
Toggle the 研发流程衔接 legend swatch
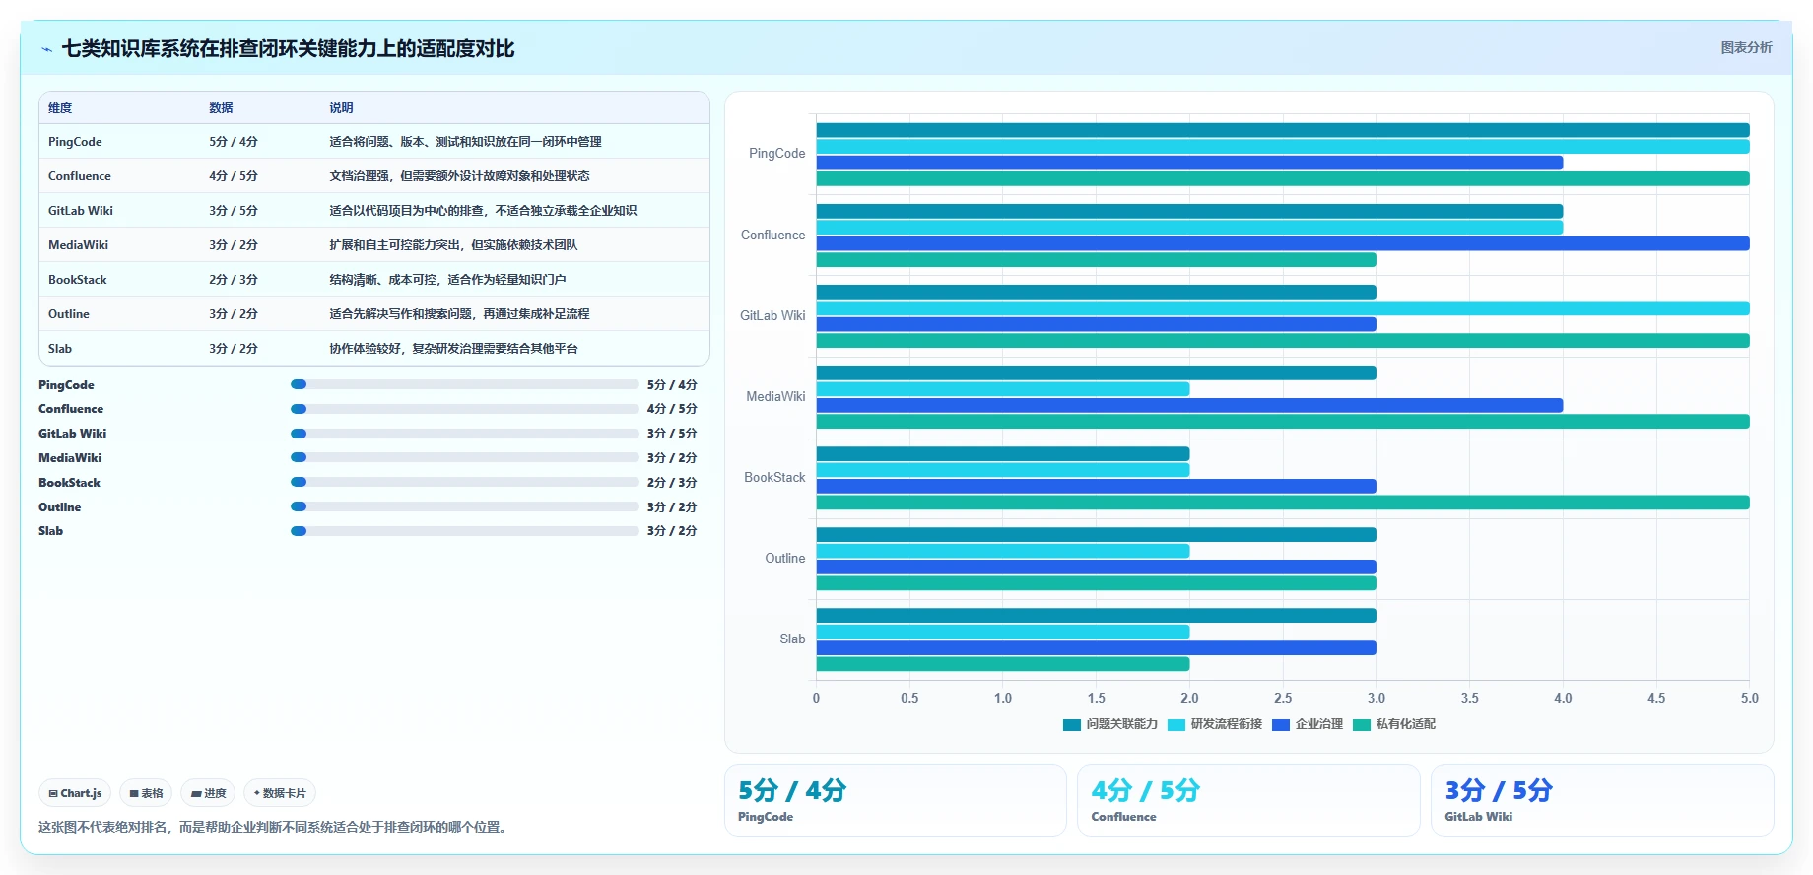1176,725
